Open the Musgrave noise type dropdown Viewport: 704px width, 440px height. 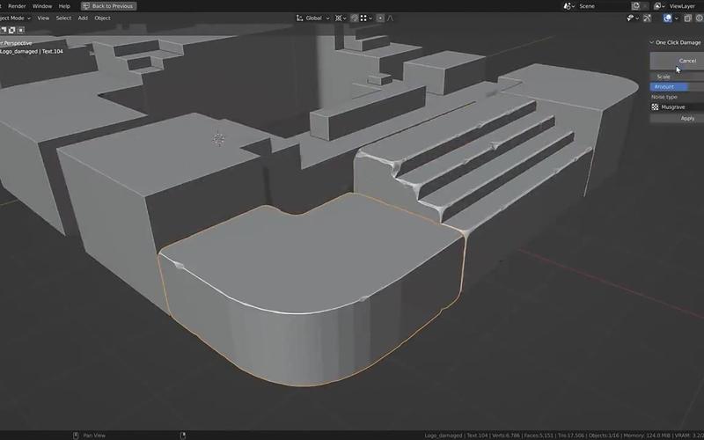click(x=677, y=106)
